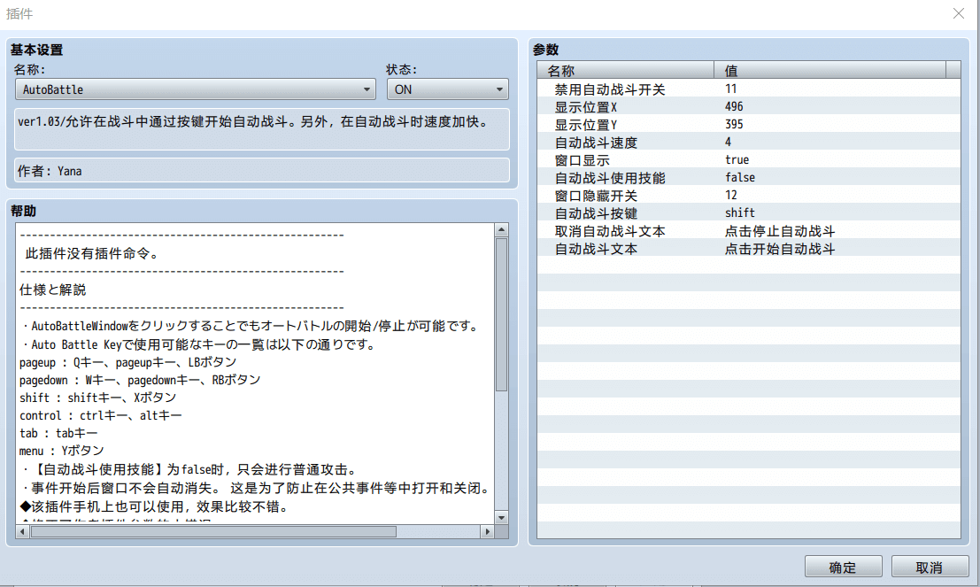
Task: Click the help line starting with pageup
Action: pos(127,362)
